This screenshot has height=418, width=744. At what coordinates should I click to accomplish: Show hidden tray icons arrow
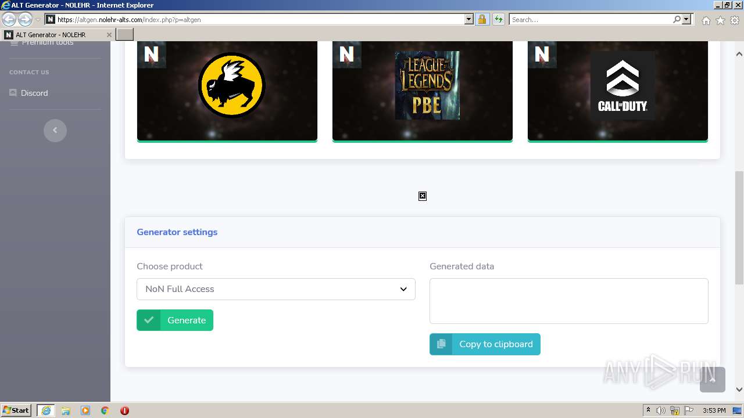(x=648, y=410)
